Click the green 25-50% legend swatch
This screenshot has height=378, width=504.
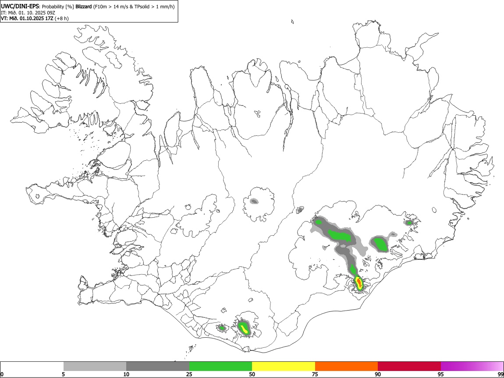pos(220,367)
